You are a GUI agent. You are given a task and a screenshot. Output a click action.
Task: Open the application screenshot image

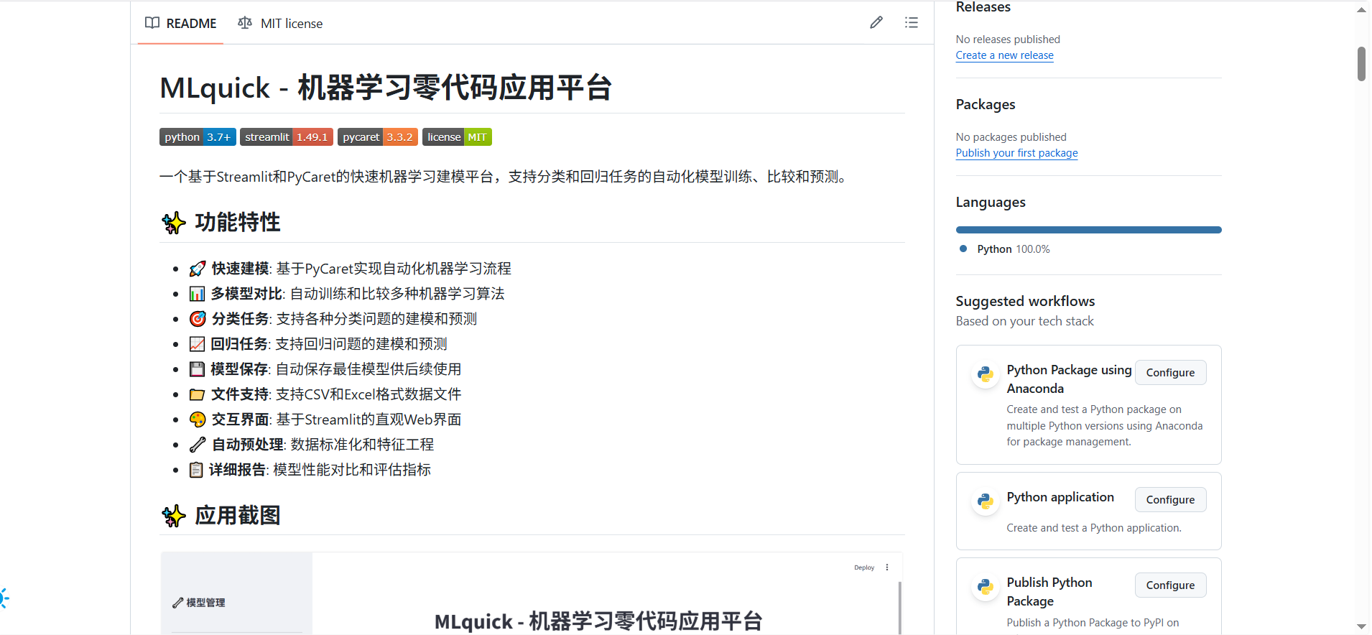pyautogui.click(x=532, y=593)
